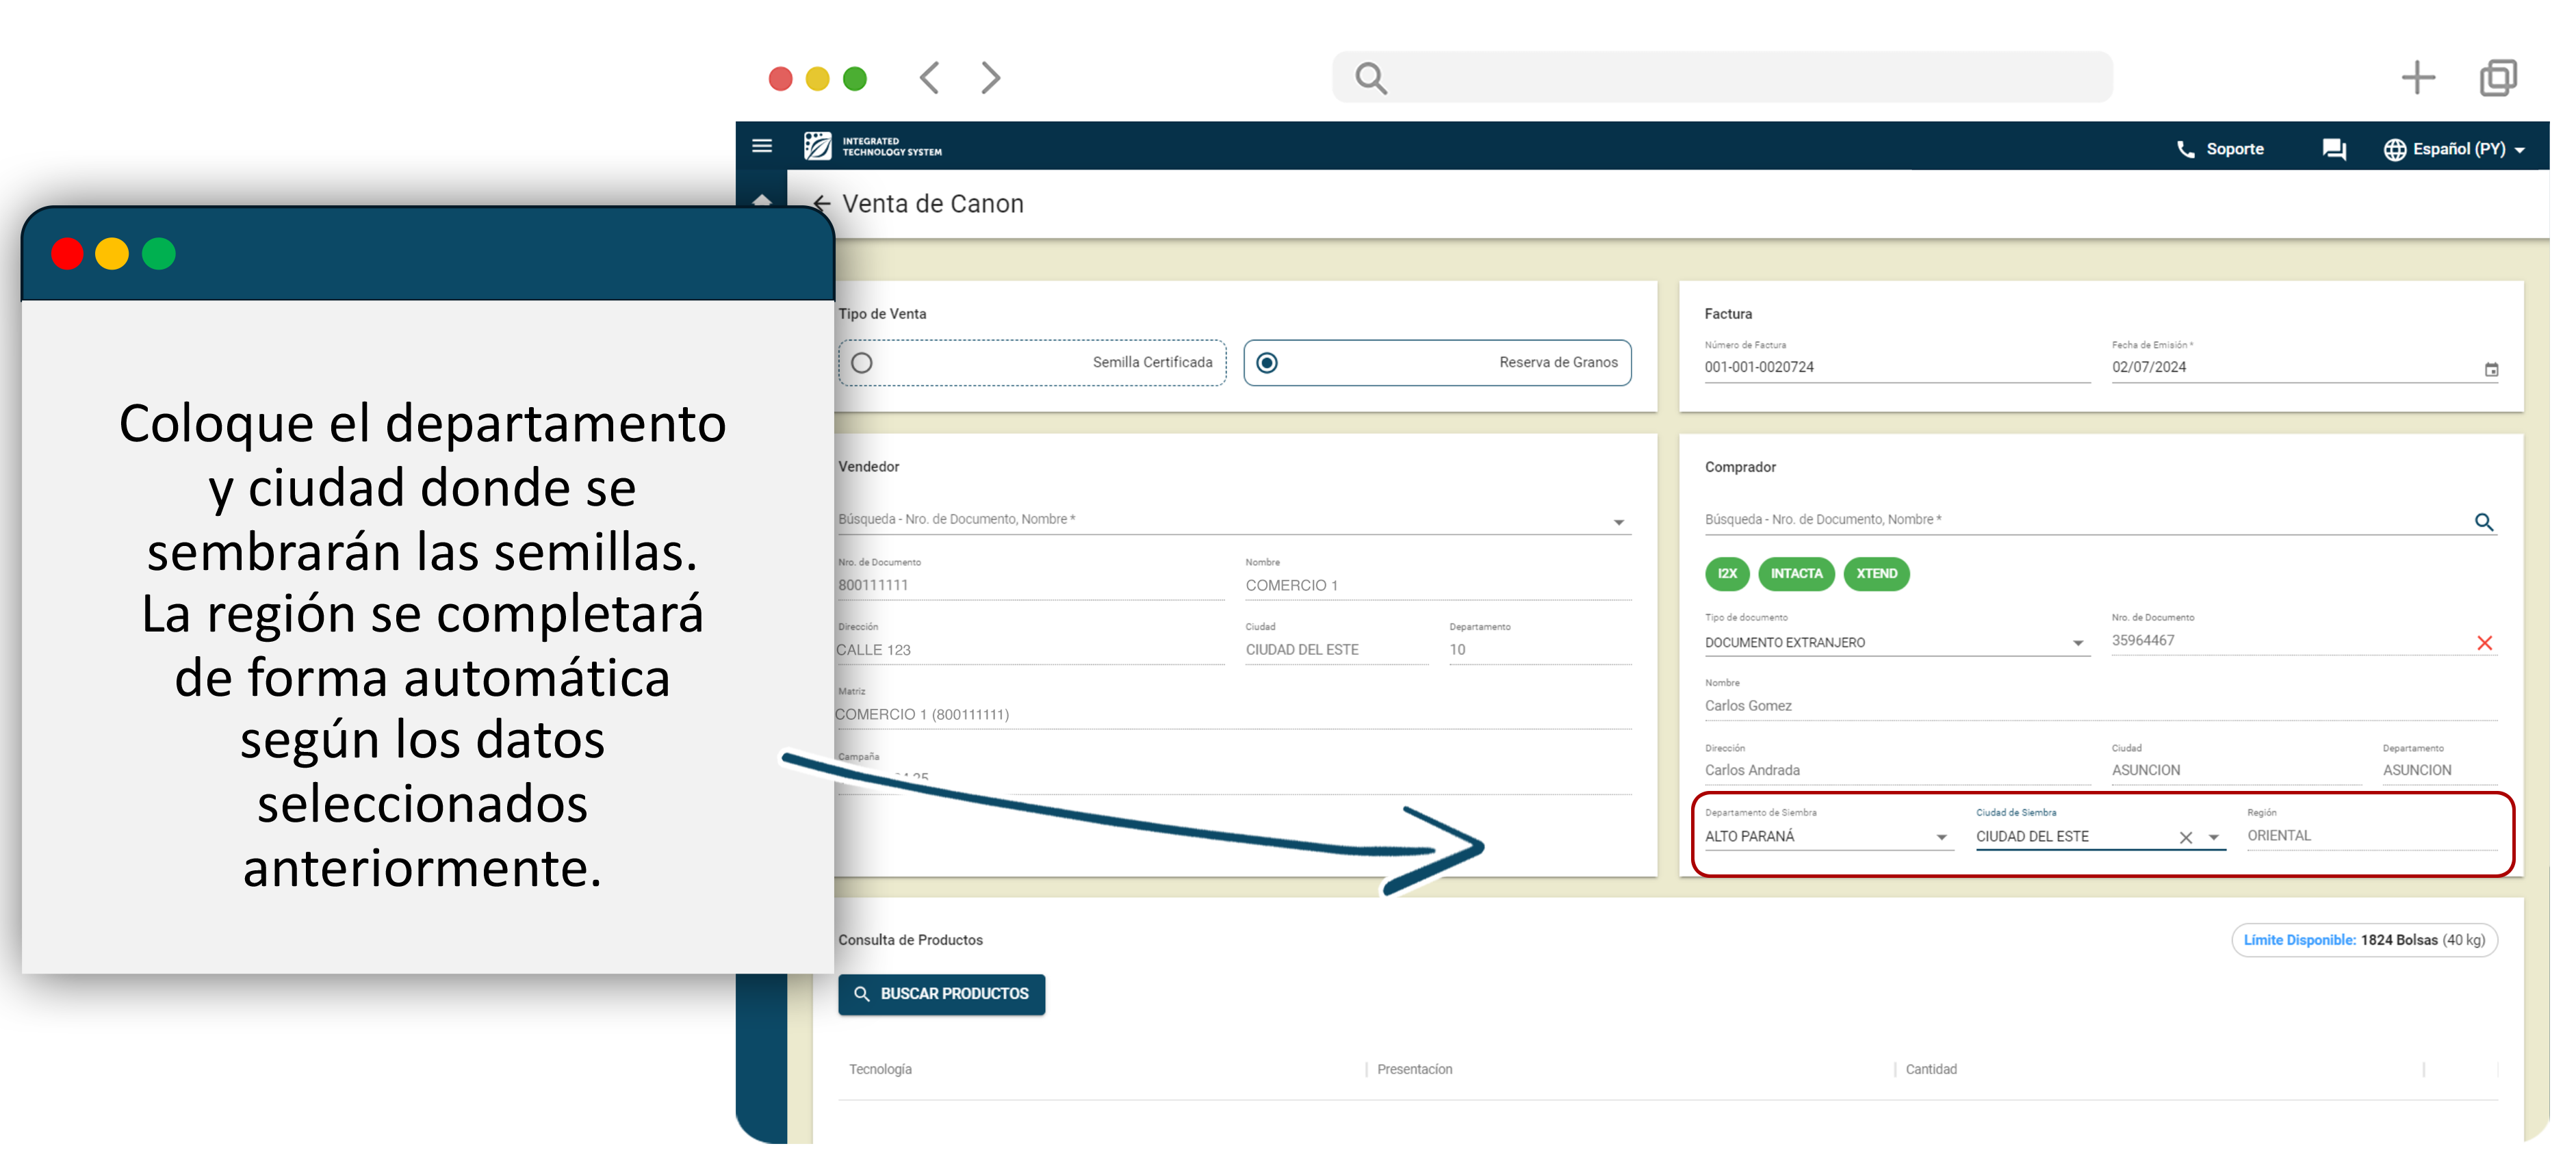Click the BUSCAR PRODUCTOS button

pos(941,994)
